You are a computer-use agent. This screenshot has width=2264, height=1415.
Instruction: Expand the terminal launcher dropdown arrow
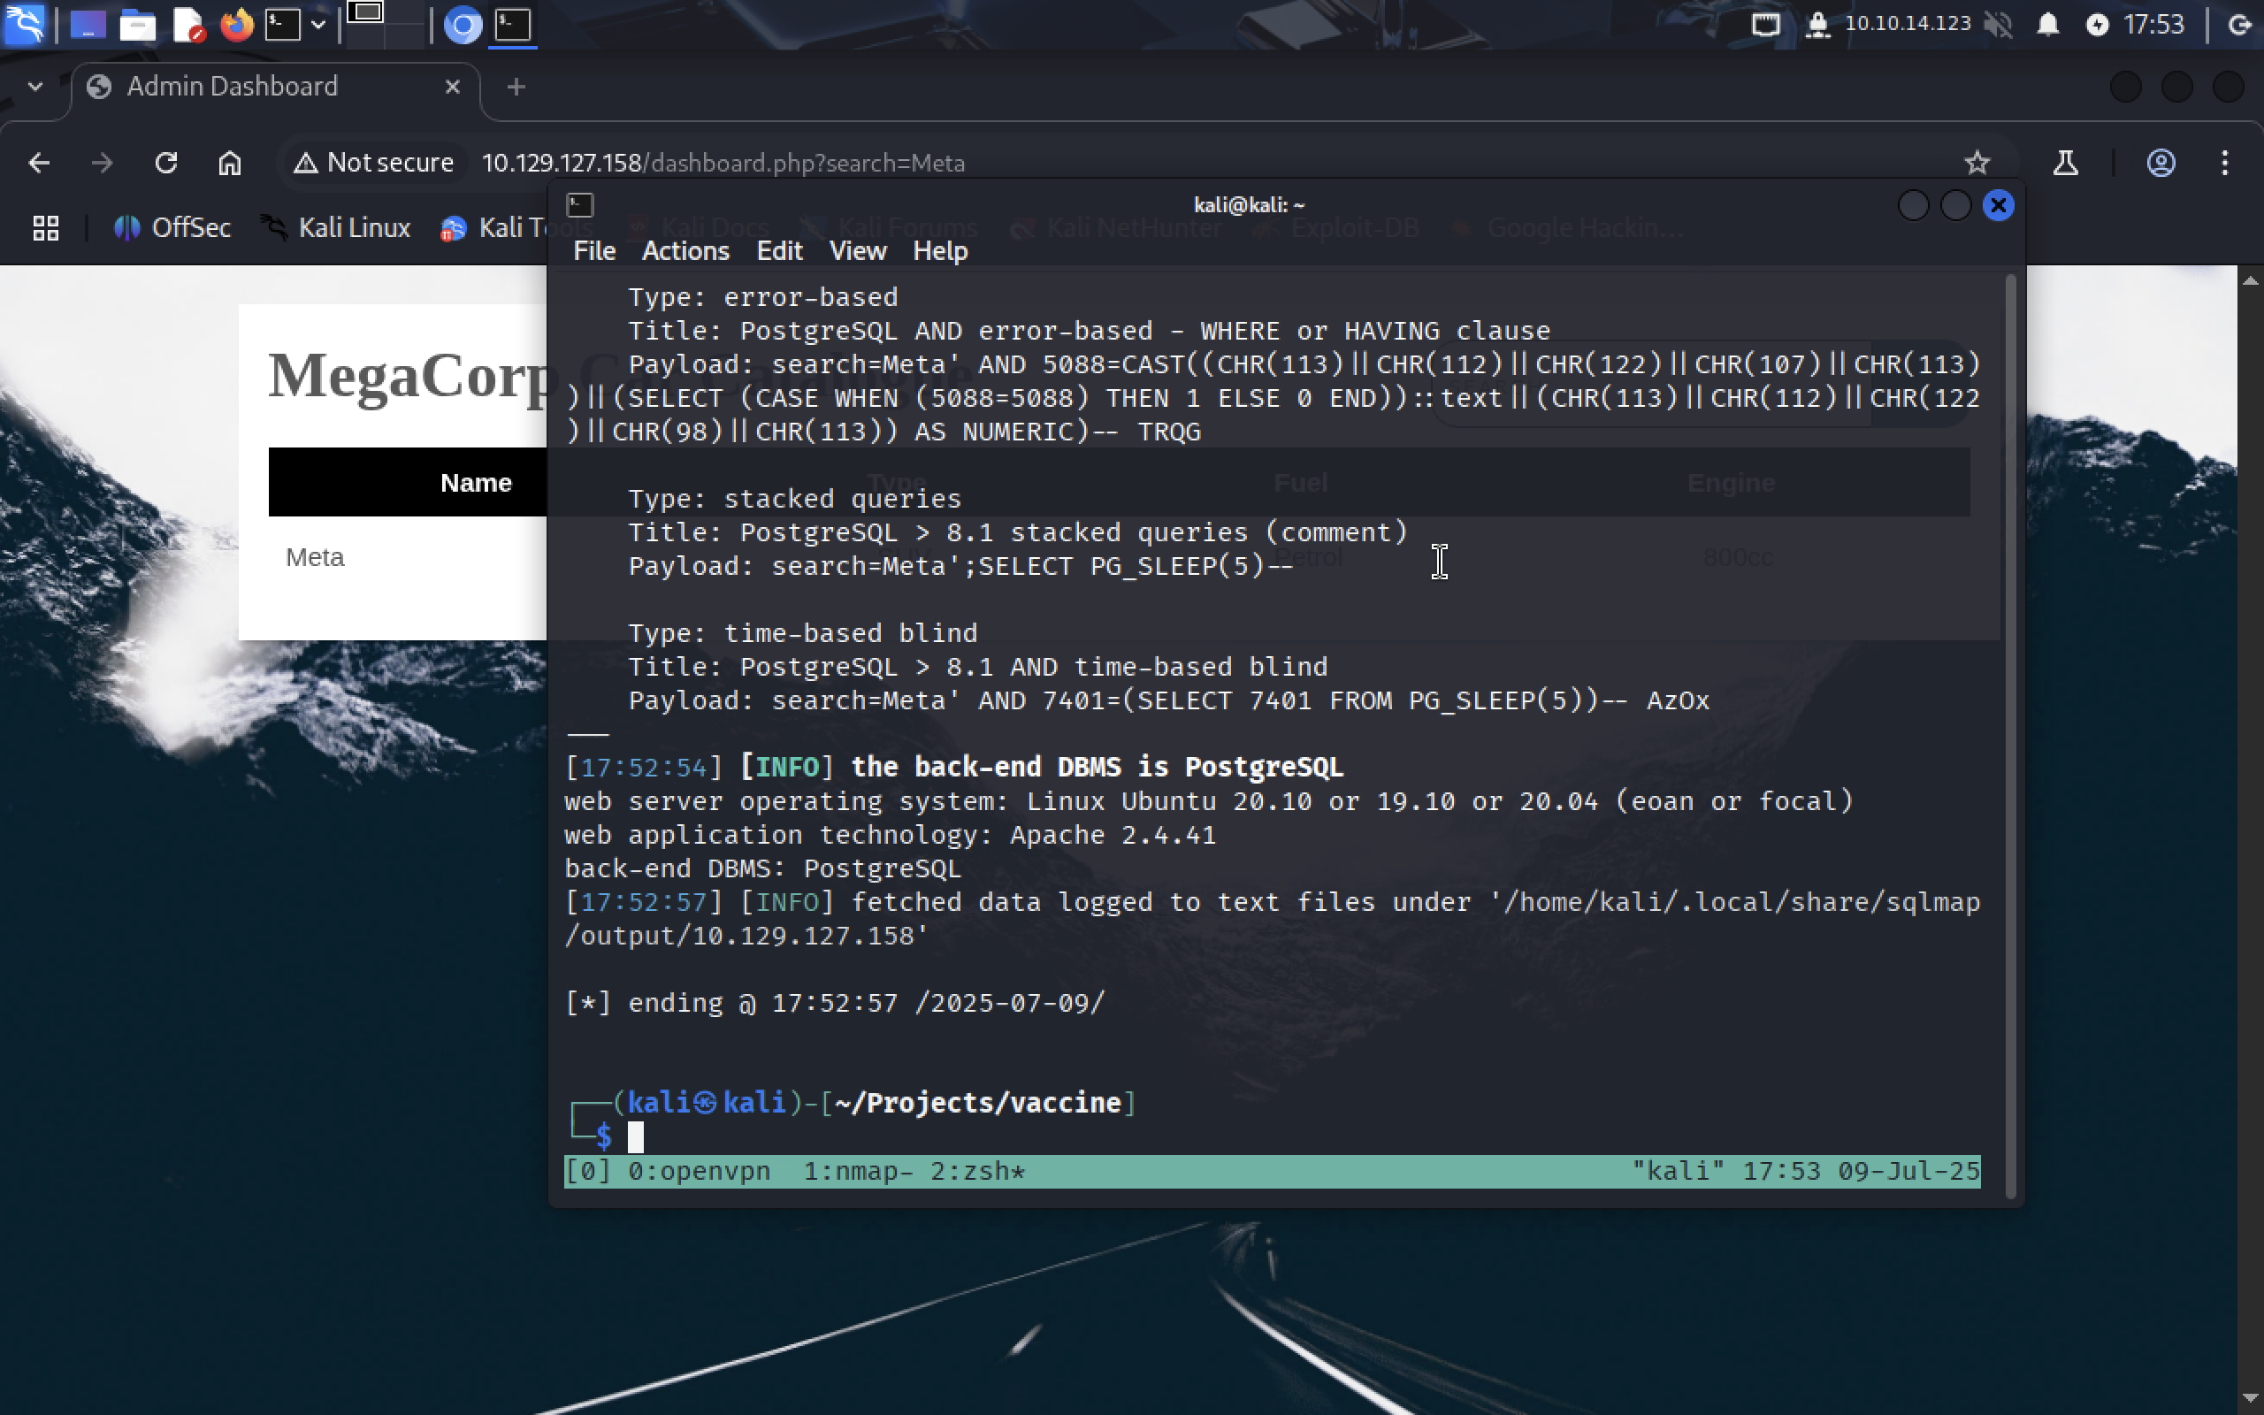point(318,25)
